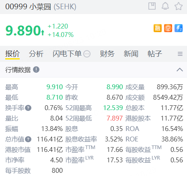Click the 总股本 value 11.77亿
The image size is (187, 176).
172,108
